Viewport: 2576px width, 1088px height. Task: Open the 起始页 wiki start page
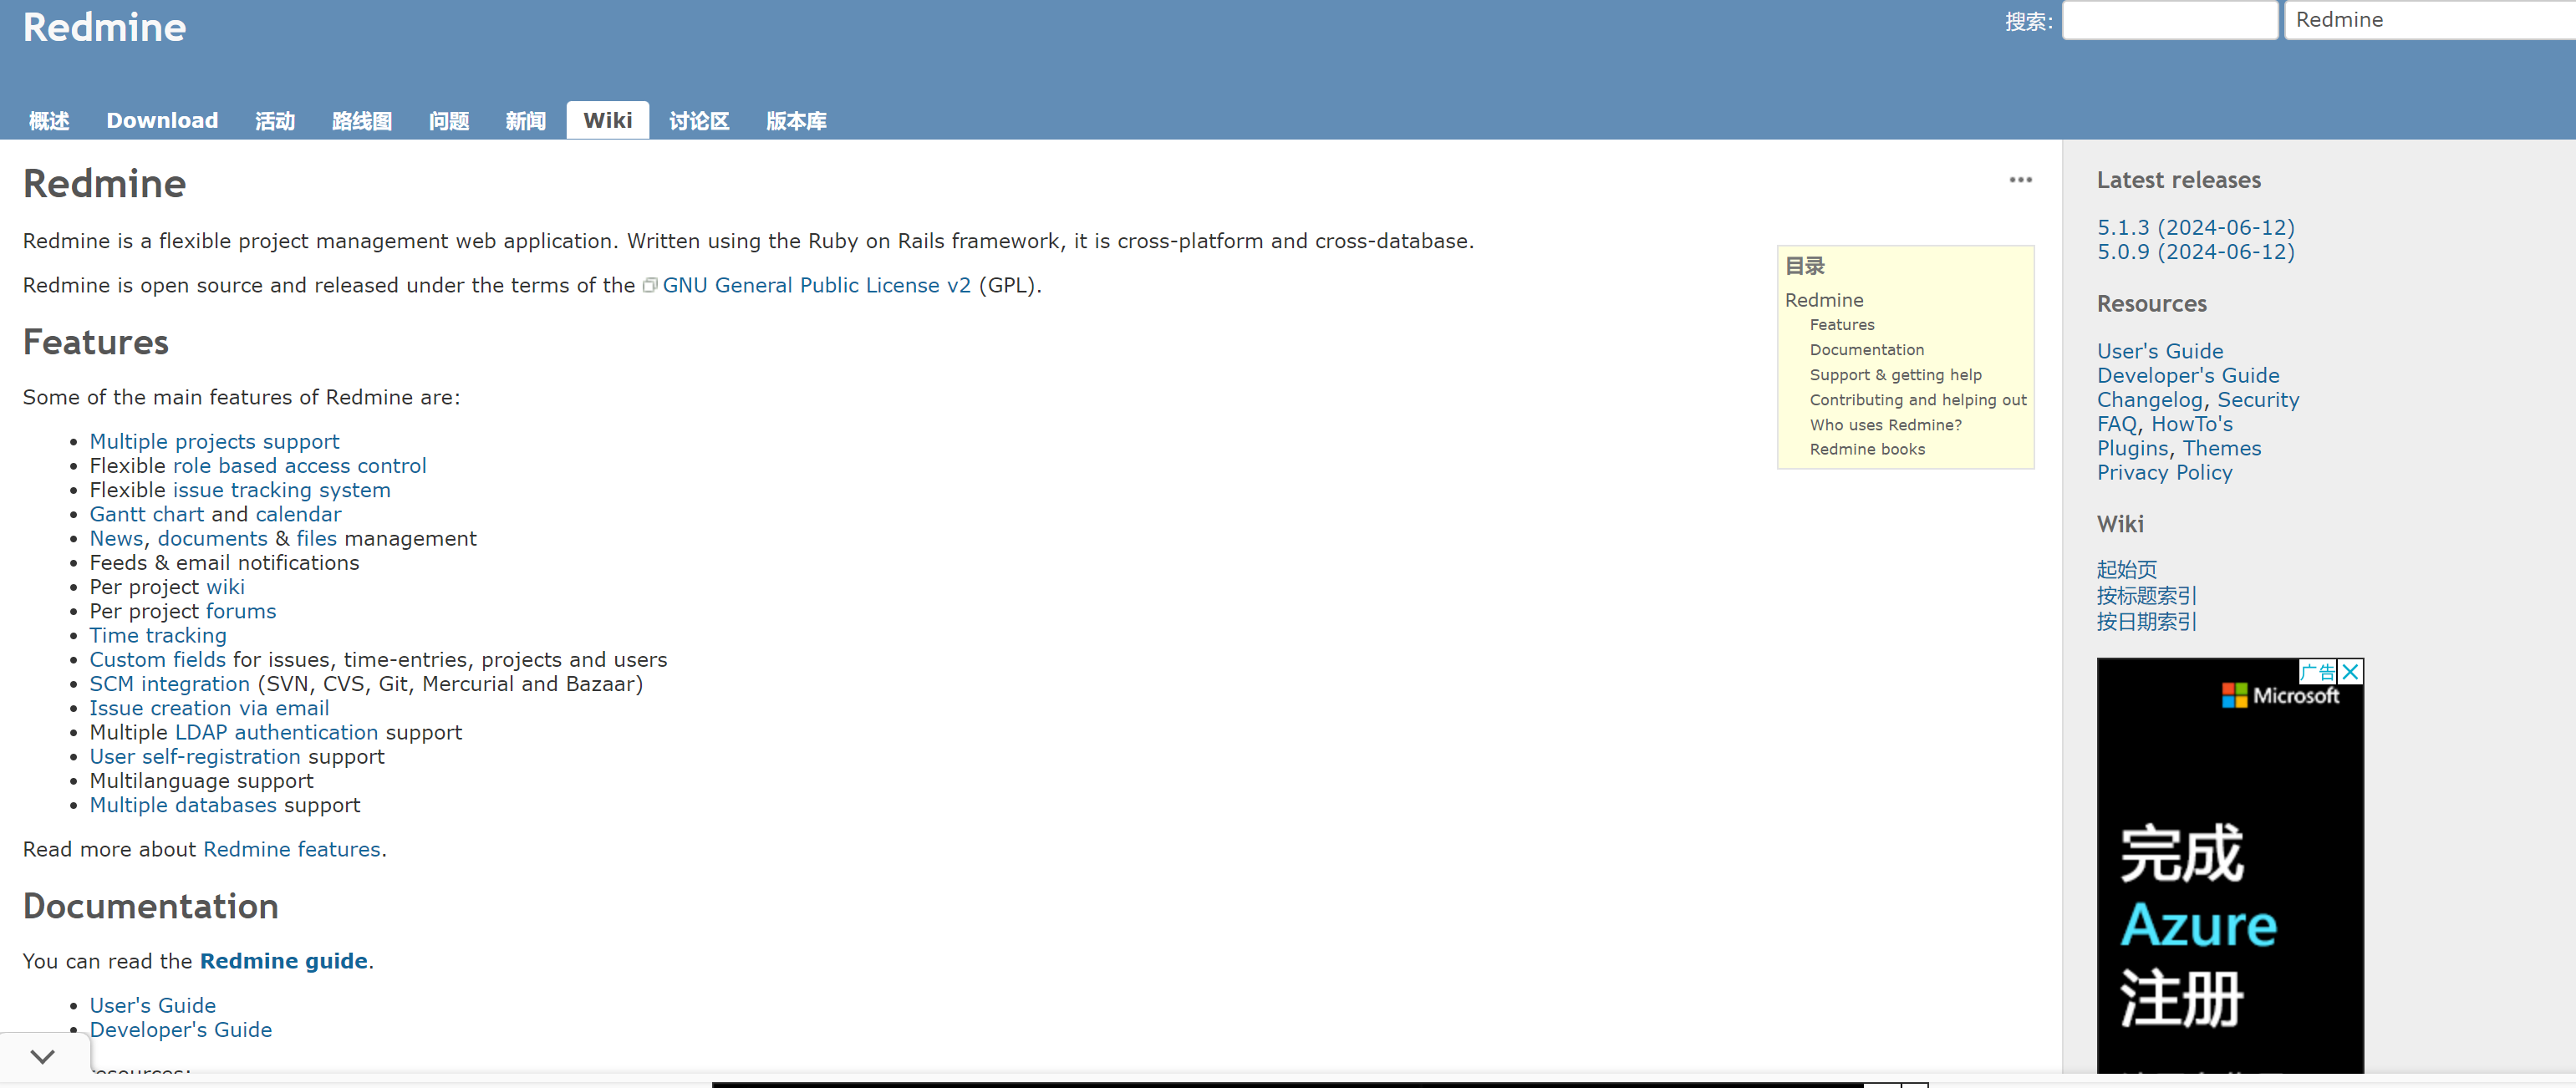tap(2127, 569)
